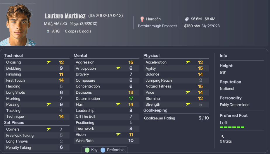
Task: Click the Huracán club badge icon
Action: click(x=142, y=19)
